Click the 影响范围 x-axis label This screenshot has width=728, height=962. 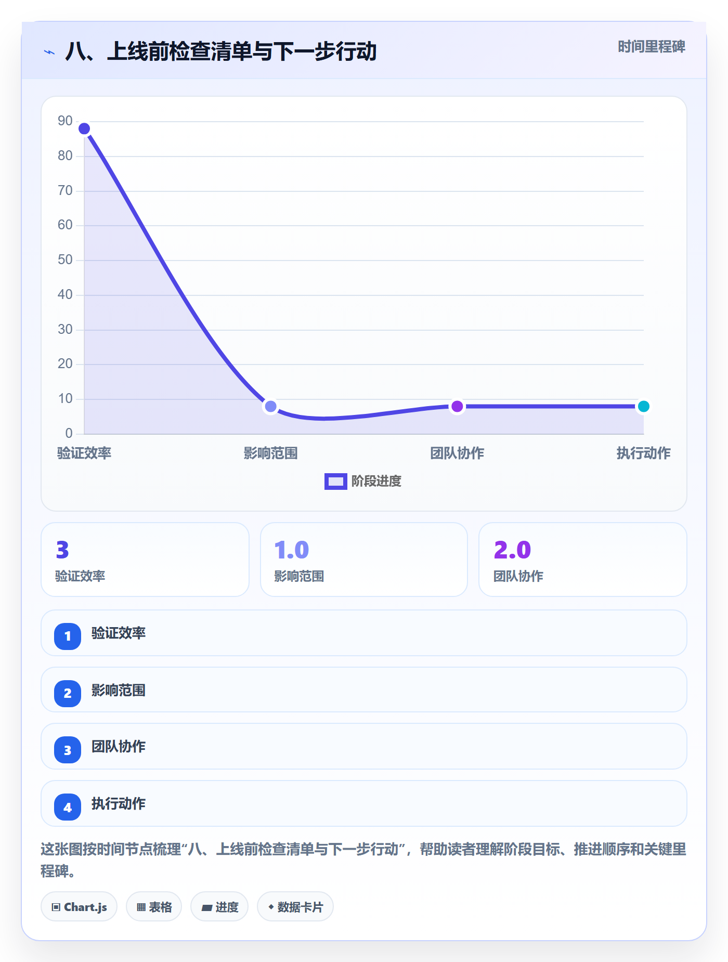pyautogui.click(x=270, y=453)
